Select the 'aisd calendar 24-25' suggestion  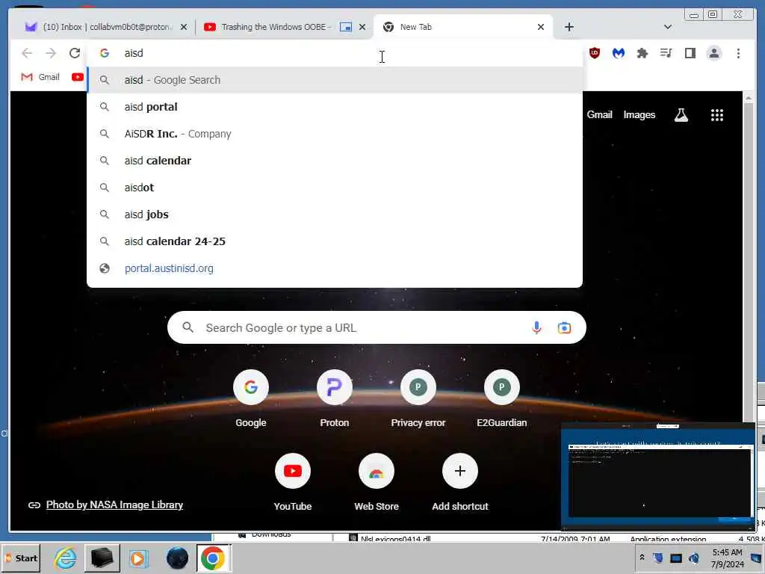[335, 241]
